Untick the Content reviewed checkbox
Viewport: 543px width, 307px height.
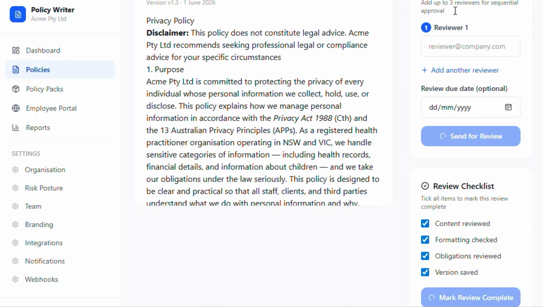point(425,223)
